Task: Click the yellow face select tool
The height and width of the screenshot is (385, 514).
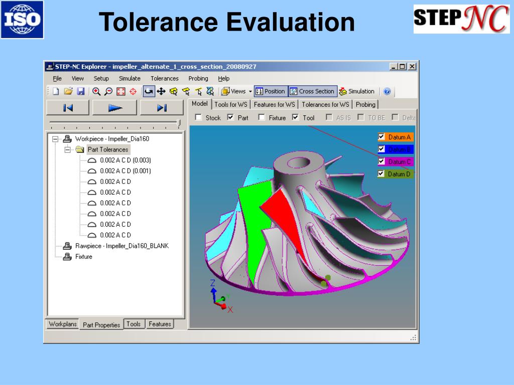Action: pos(186,91)
